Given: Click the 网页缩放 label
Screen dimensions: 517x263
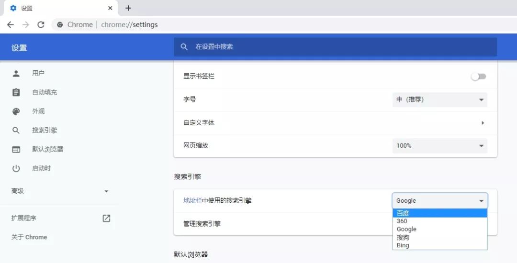Looking at the screenshot, I should (196, 145).
